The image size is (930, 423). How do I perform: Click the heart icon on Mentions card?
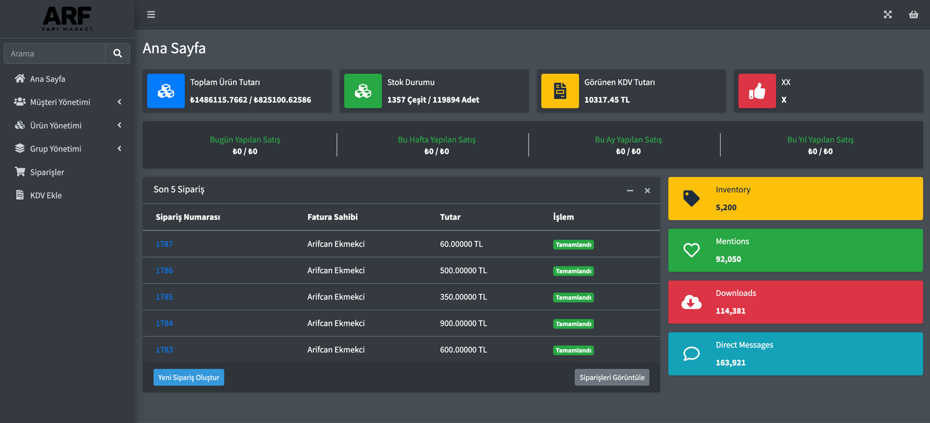coord(692,250)
